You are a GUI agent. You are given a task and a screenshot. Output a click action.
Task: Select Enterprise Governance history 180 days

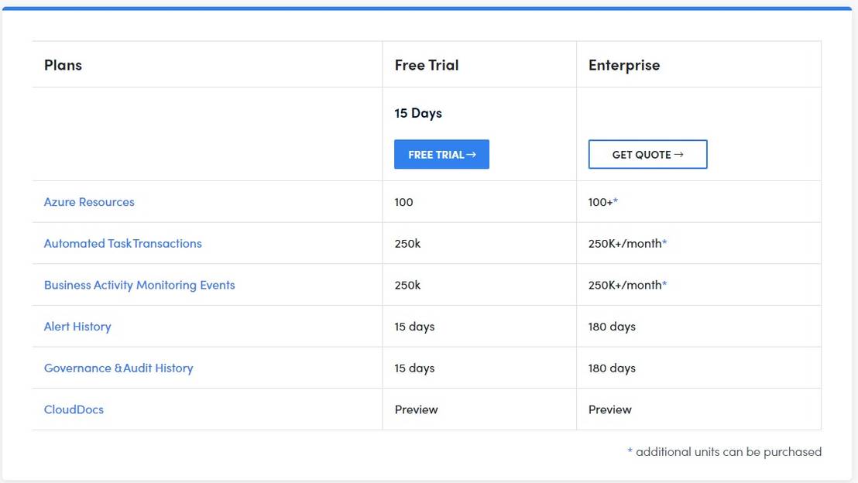point(612,368)
